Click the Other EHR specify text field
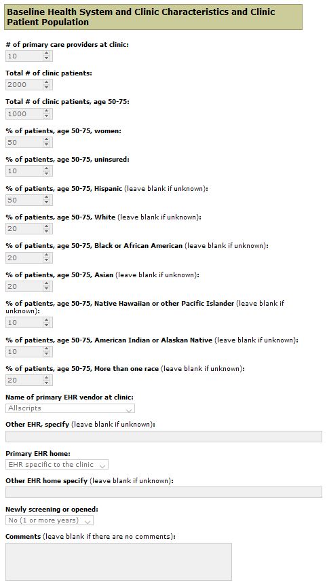 tap(163, 436)
